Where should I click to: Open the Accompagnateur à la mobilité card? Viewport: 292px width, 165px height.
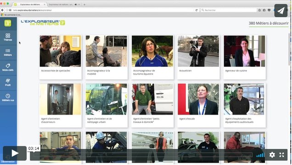pos(107,57)
